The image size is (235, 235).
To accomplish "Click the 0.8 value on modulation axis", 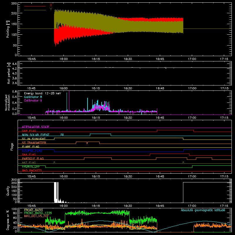I will tap(14, 92).
